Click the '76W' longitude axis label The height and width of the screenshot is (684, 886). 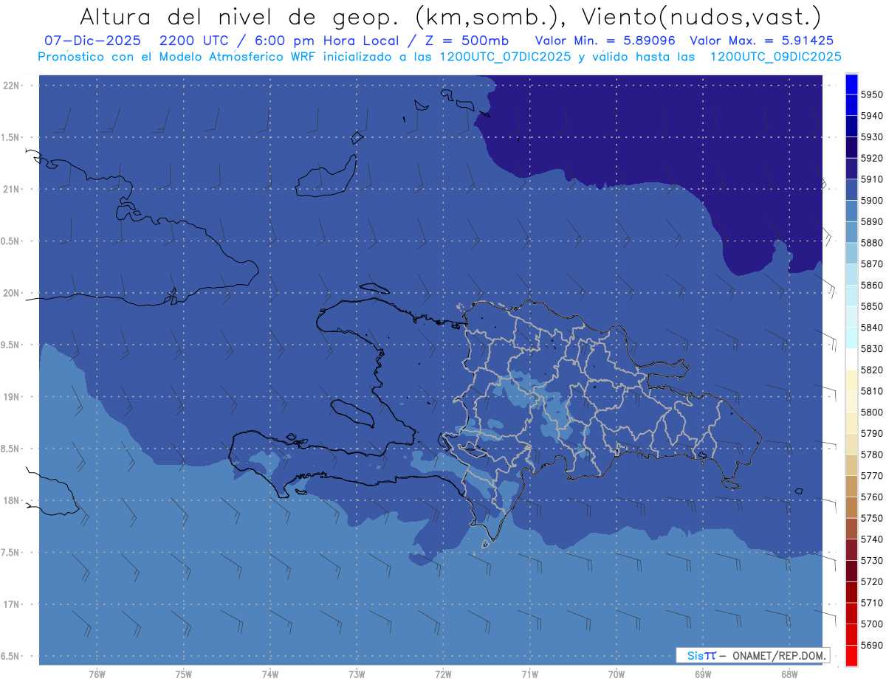point(97,674)
